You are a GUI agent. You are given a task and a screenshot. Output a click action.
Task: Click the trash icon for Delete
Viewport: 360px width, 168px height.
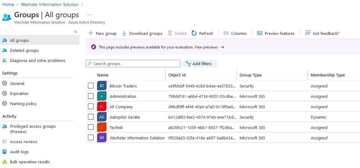pos(170,33)
